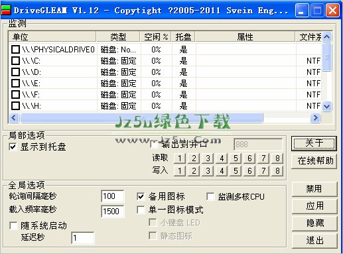The image size is (343, 254).
Task: Select 读取 pin button 8
Action: pos(277,159)
